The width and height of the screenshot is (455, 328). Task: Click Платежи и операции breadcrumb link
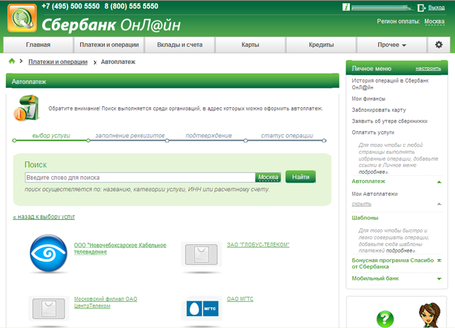[x=58, y=62]
